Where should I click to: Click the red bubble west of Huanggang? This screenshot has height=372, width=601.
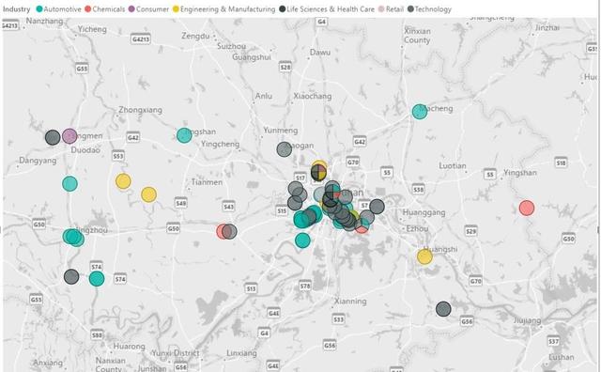[x=362, y=226]
